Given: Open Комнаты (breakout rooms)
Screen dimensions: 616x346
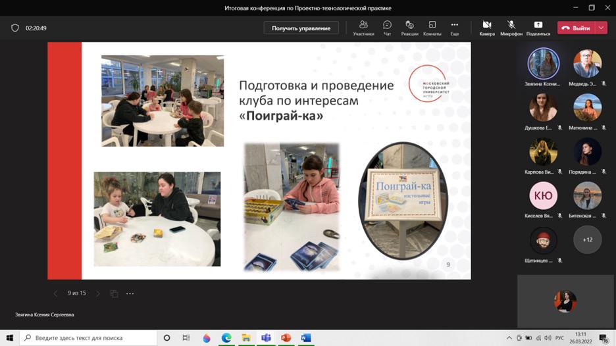Looking at the screenshot, I should (432, 28).
